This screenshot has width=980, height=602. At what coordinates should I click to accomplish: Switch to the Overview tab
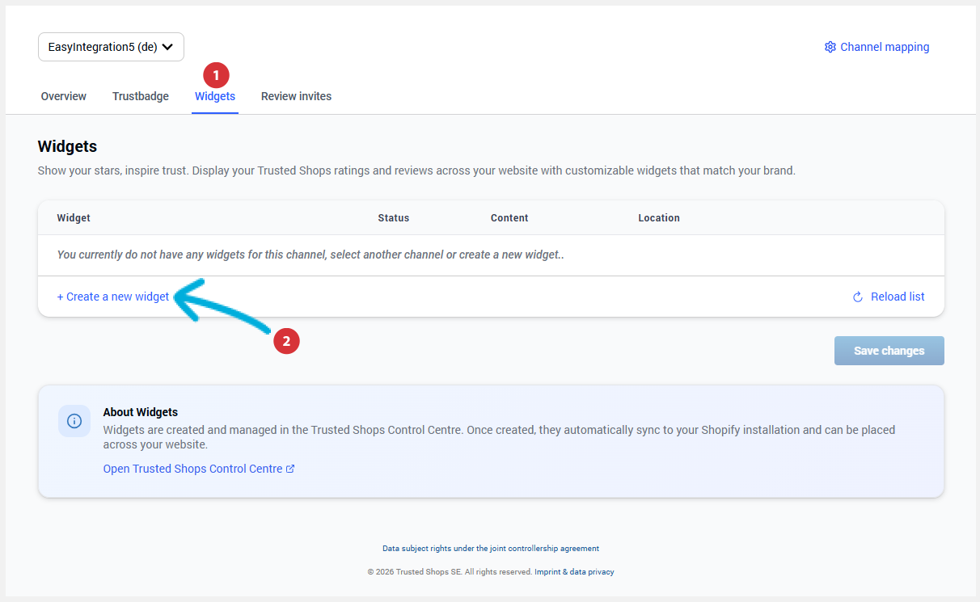pos(64,96)
